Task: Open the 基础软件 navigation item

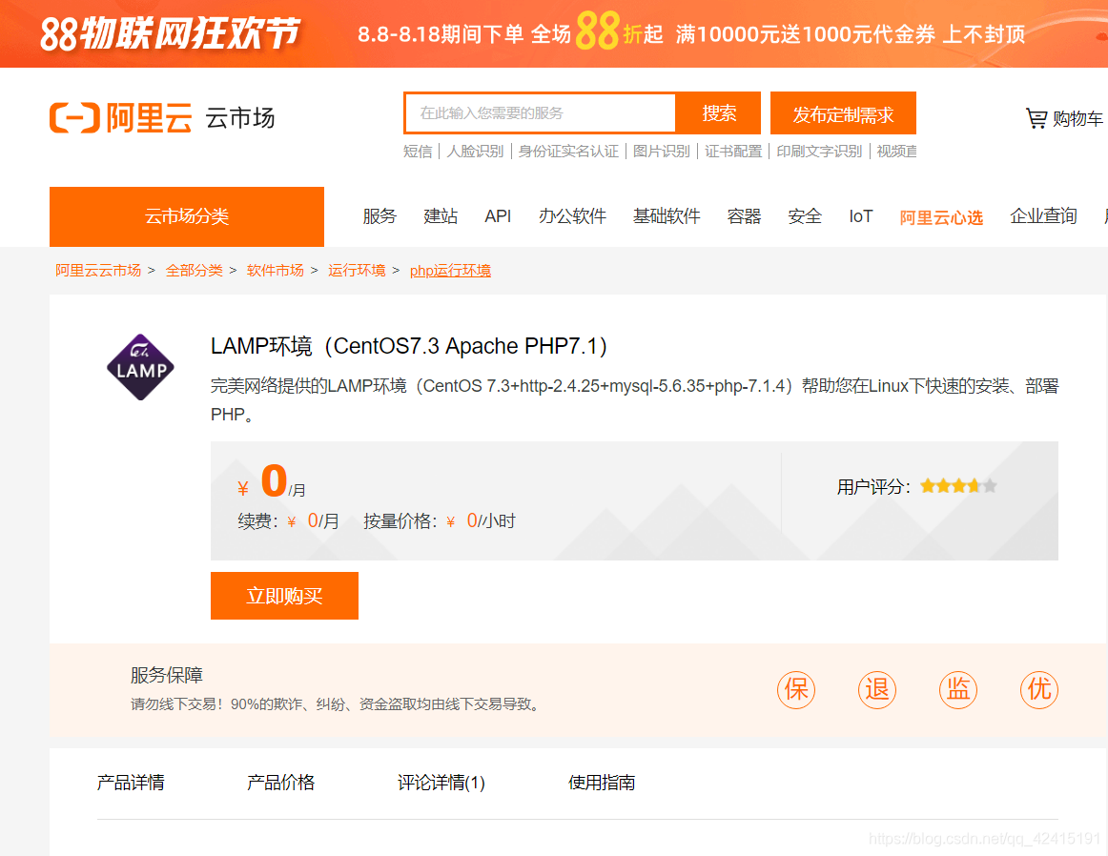Action: 667,216
